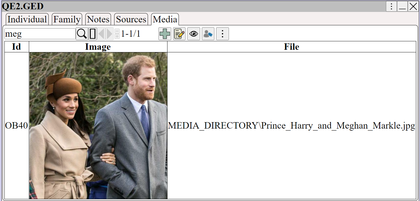The width and height of the screenshot is (420, 201).
Task: Open the media toolbar's three-dot menu
Action: pyautogui.click(x=223, y=34)
